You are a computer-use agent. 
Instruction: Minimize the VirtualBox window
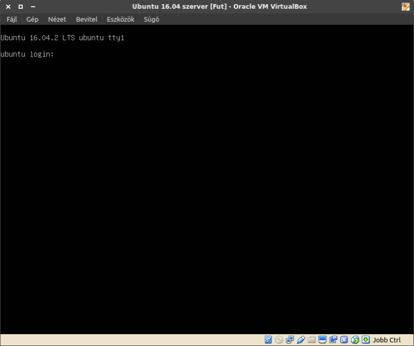pyautogui.click(x=33, y=7)
